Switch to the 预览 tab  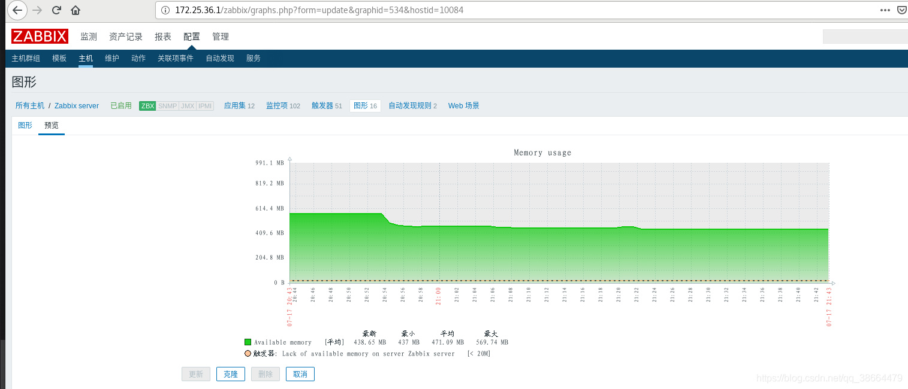[52, 125]
